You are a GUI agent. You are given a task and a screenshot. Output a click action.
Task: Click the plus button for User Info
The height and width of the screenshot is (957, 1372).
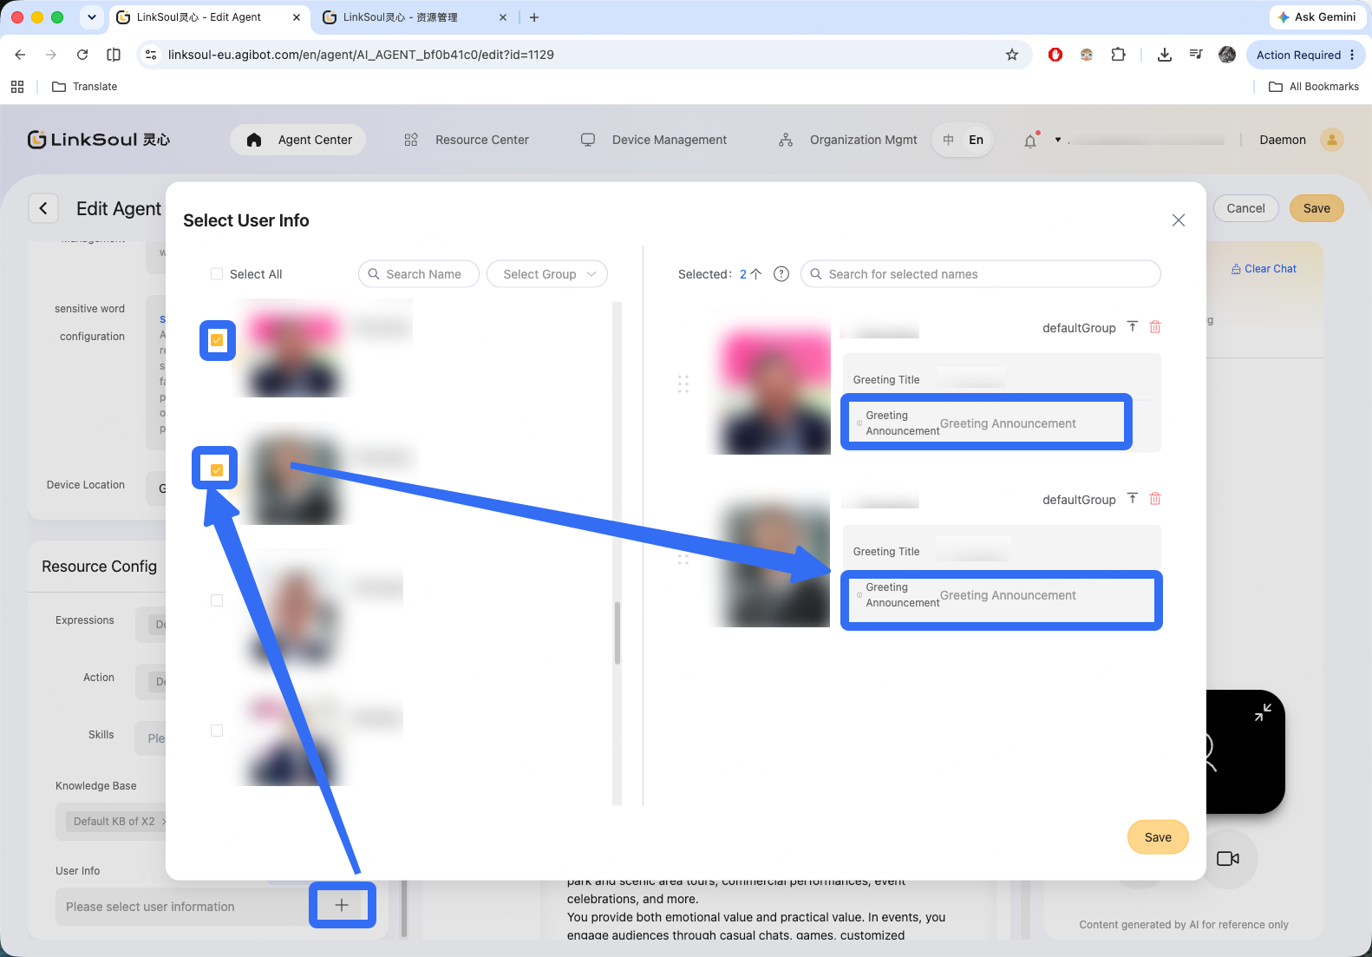[x=342, y=905]
